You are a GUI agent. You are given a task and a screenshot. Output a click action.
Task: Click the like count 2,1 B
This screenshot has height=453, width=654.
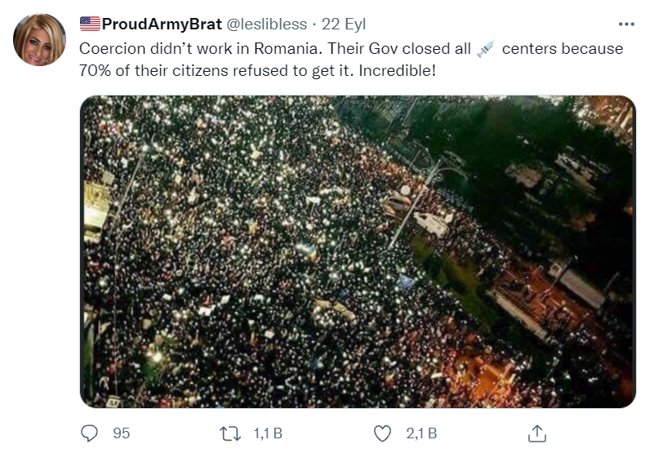(420, 433)
